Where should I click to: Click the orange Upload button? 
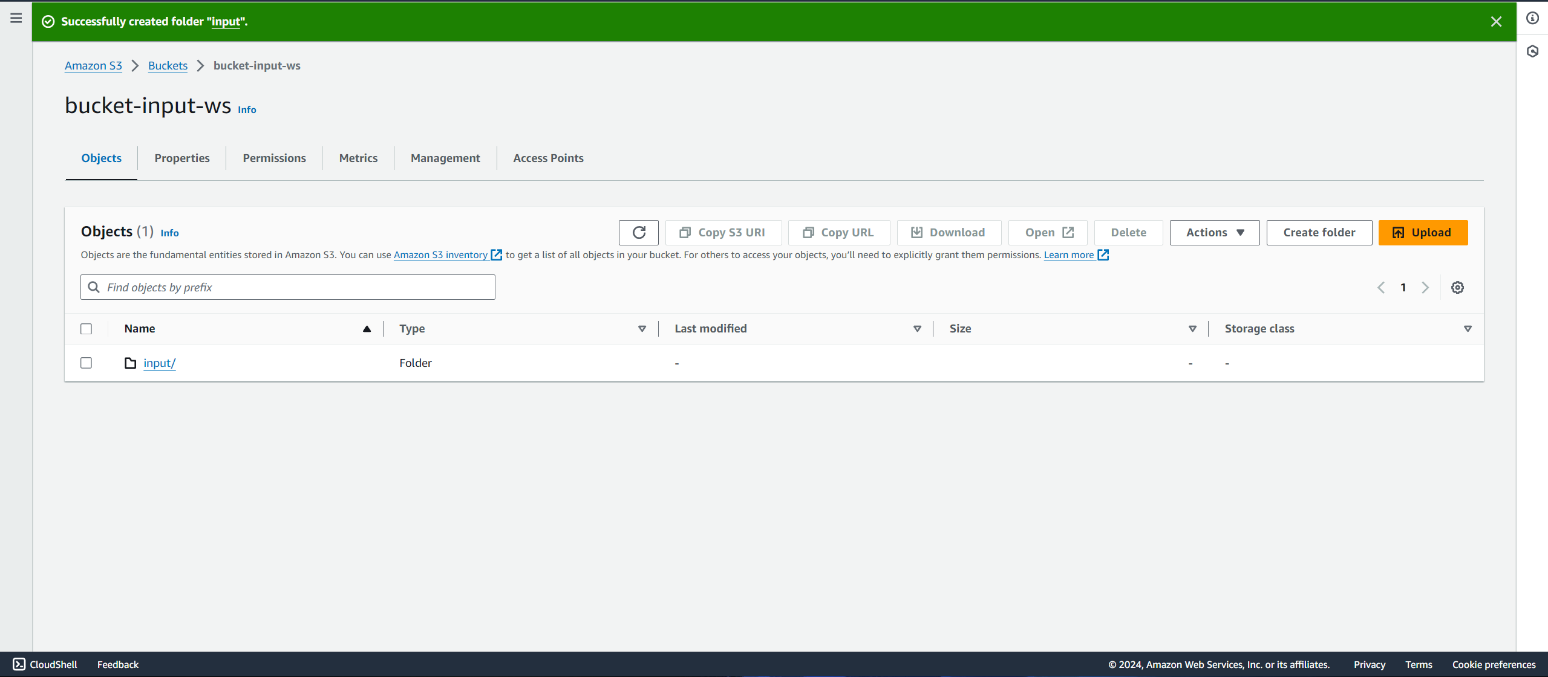click(1423, 233)
